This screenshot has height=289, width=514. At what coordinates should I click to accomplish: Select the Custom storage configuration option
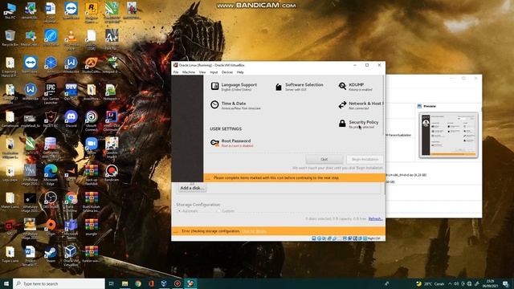pyautogui.click(x=226, y=211)
